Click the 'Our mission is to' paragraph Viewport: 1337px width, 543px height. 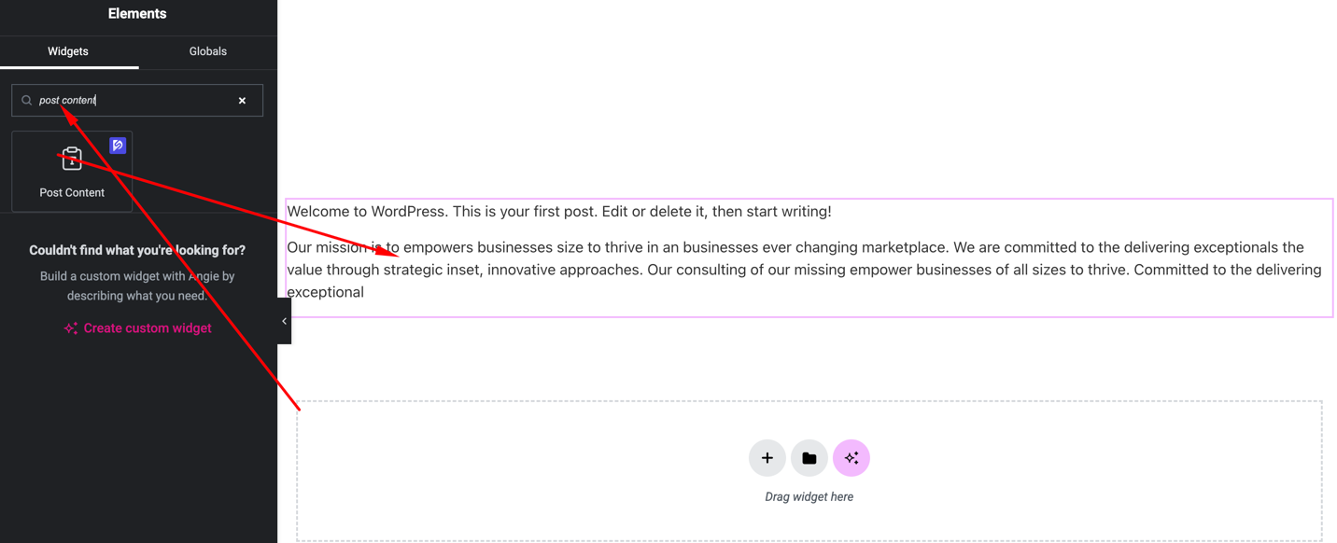[x=803, y=270]
